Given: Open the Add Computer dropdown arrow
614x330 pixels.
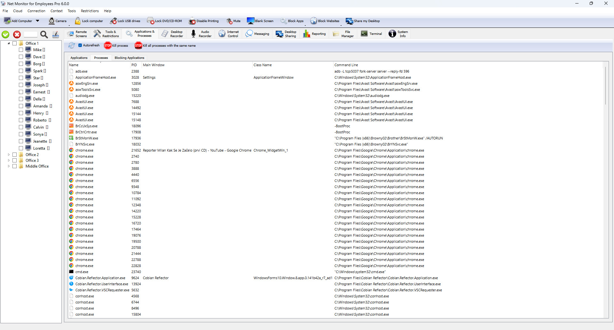Looking at the screenshot, I should [37, 21].
